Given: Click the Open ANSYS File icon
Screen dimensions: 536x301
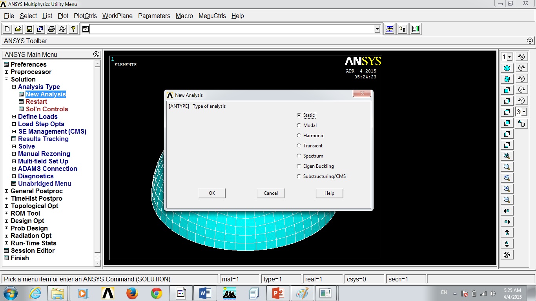Looking at the screenshot, I should [x=18, y=29].
